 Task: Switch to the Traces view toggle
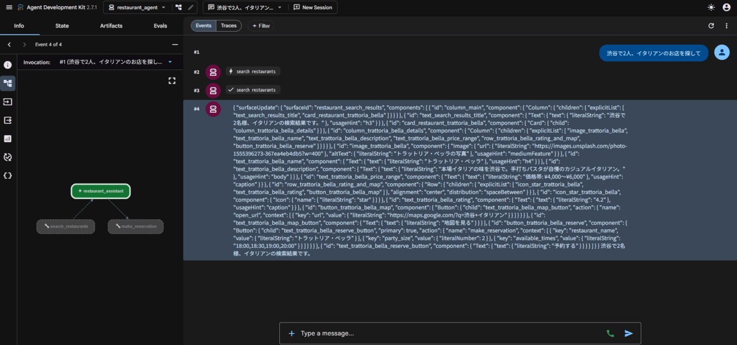[229, 26]
